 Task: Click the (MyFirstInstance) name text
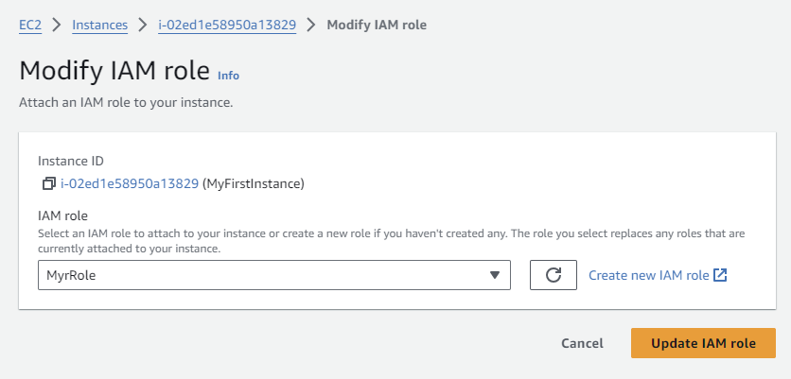pyautogui.click(x=254, y=184)
